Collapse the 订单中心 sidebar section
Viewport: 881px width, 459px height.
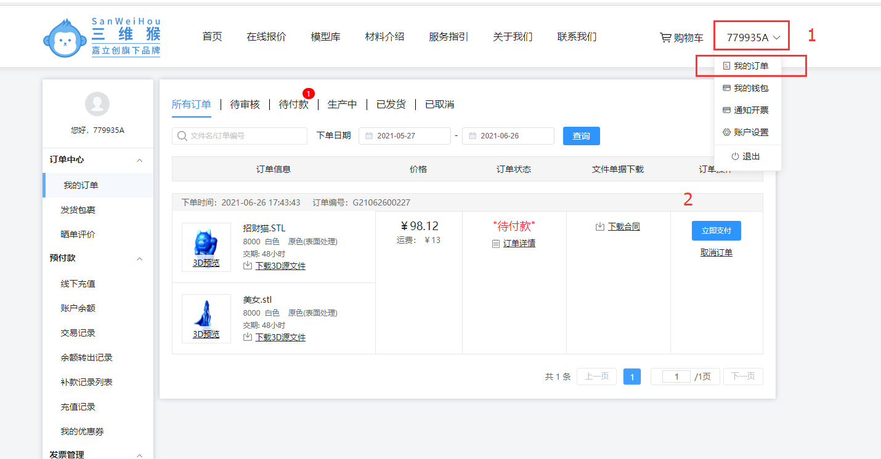(139, 160)
